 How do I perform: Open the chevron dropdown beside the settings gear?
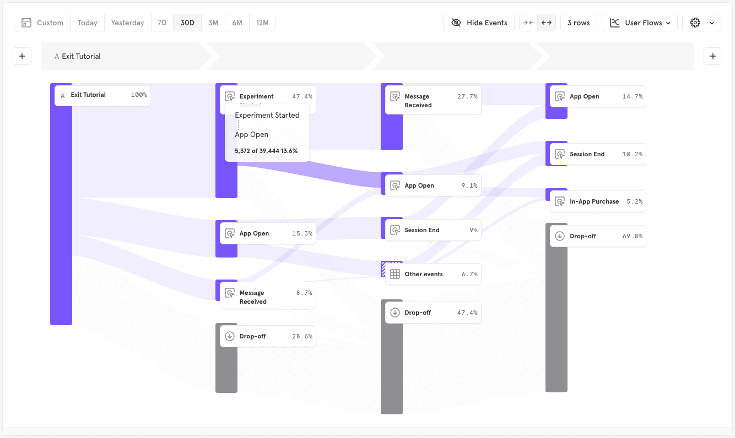click(711, 23)
